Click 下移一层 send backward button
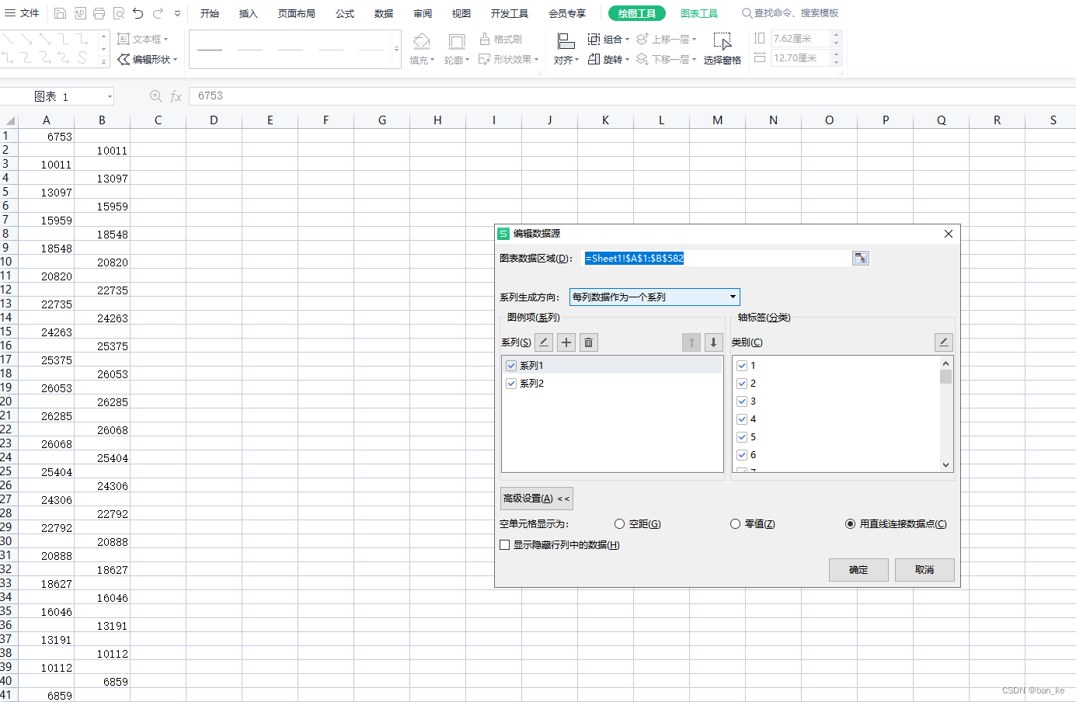 667,59
